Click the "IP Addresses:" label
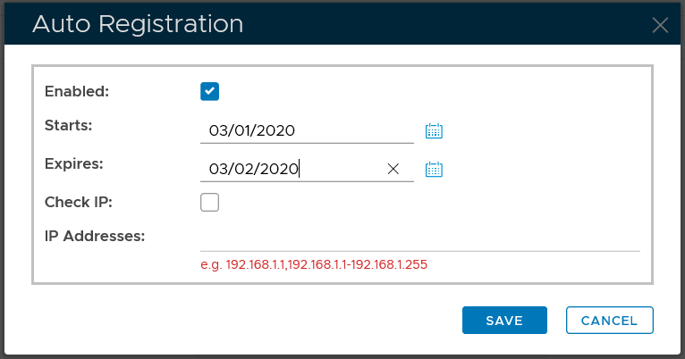This screenshot has height=359, width=685. [x=95, y=236]
